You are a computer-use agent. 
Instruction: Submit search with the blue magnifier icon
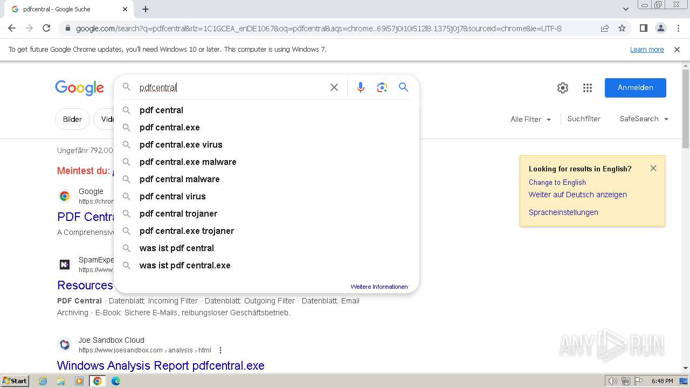click(403, 87)
